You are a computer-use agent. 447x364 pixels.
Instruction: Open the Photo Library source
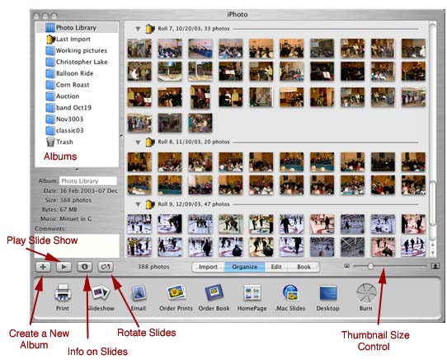(x=77, y=28)
